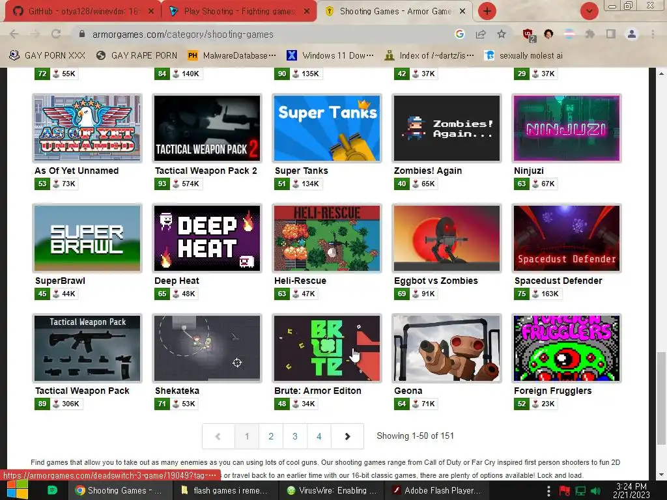The width and height of the screenshot is (667, 500).
Task: Open the volume icon in system tray
Action: pyautogui.click(x=595, y=491)
